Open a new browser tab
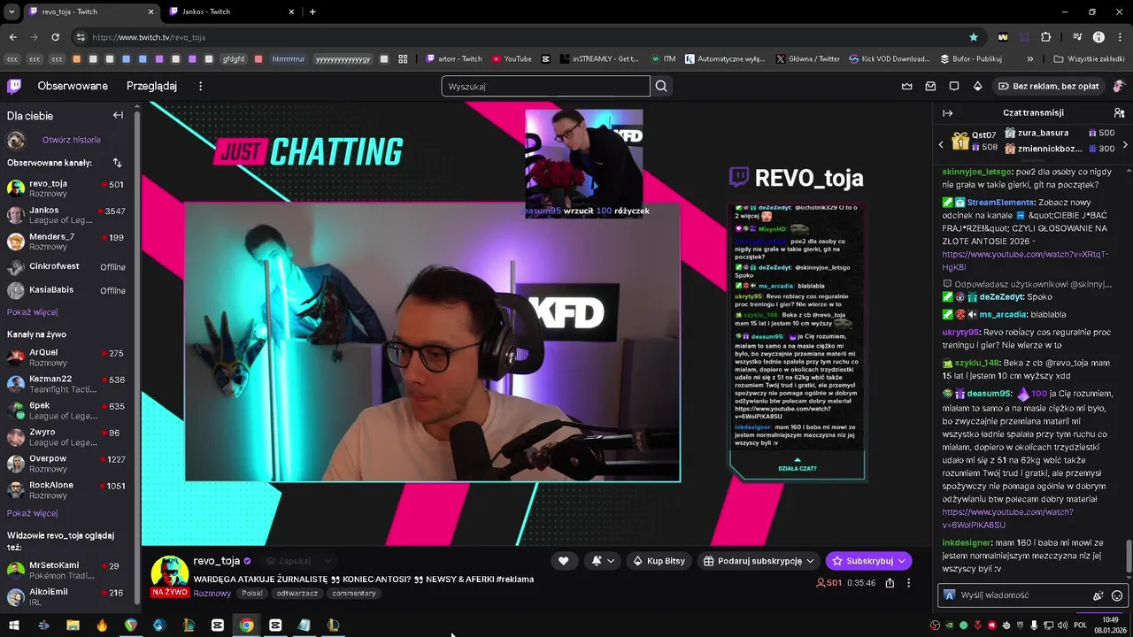Viewport: 1133px width, 637px height. (x=312, y=12)
